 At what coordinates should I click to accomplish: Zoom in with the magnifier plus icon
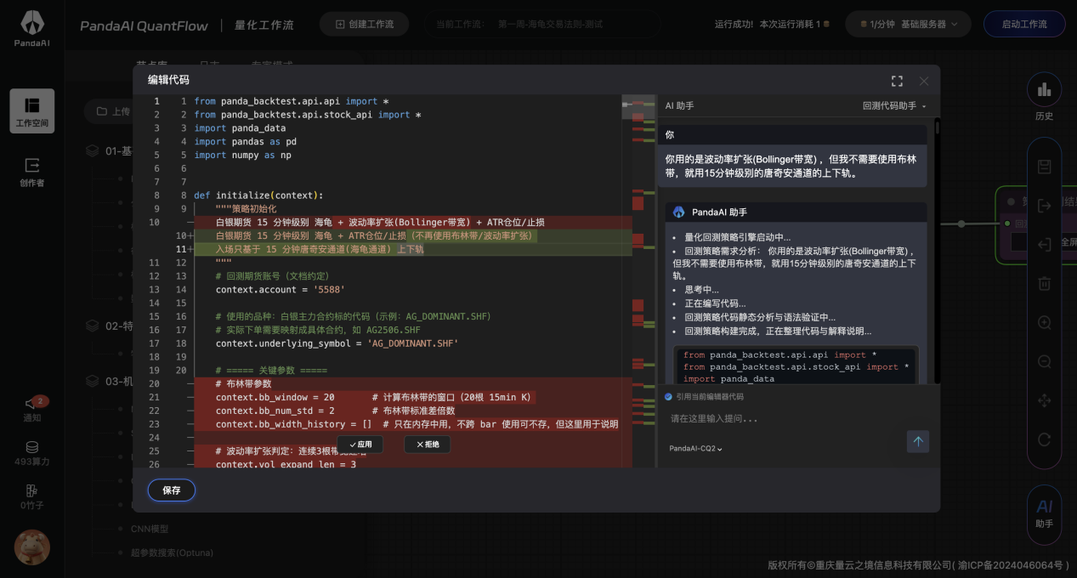1045,323
